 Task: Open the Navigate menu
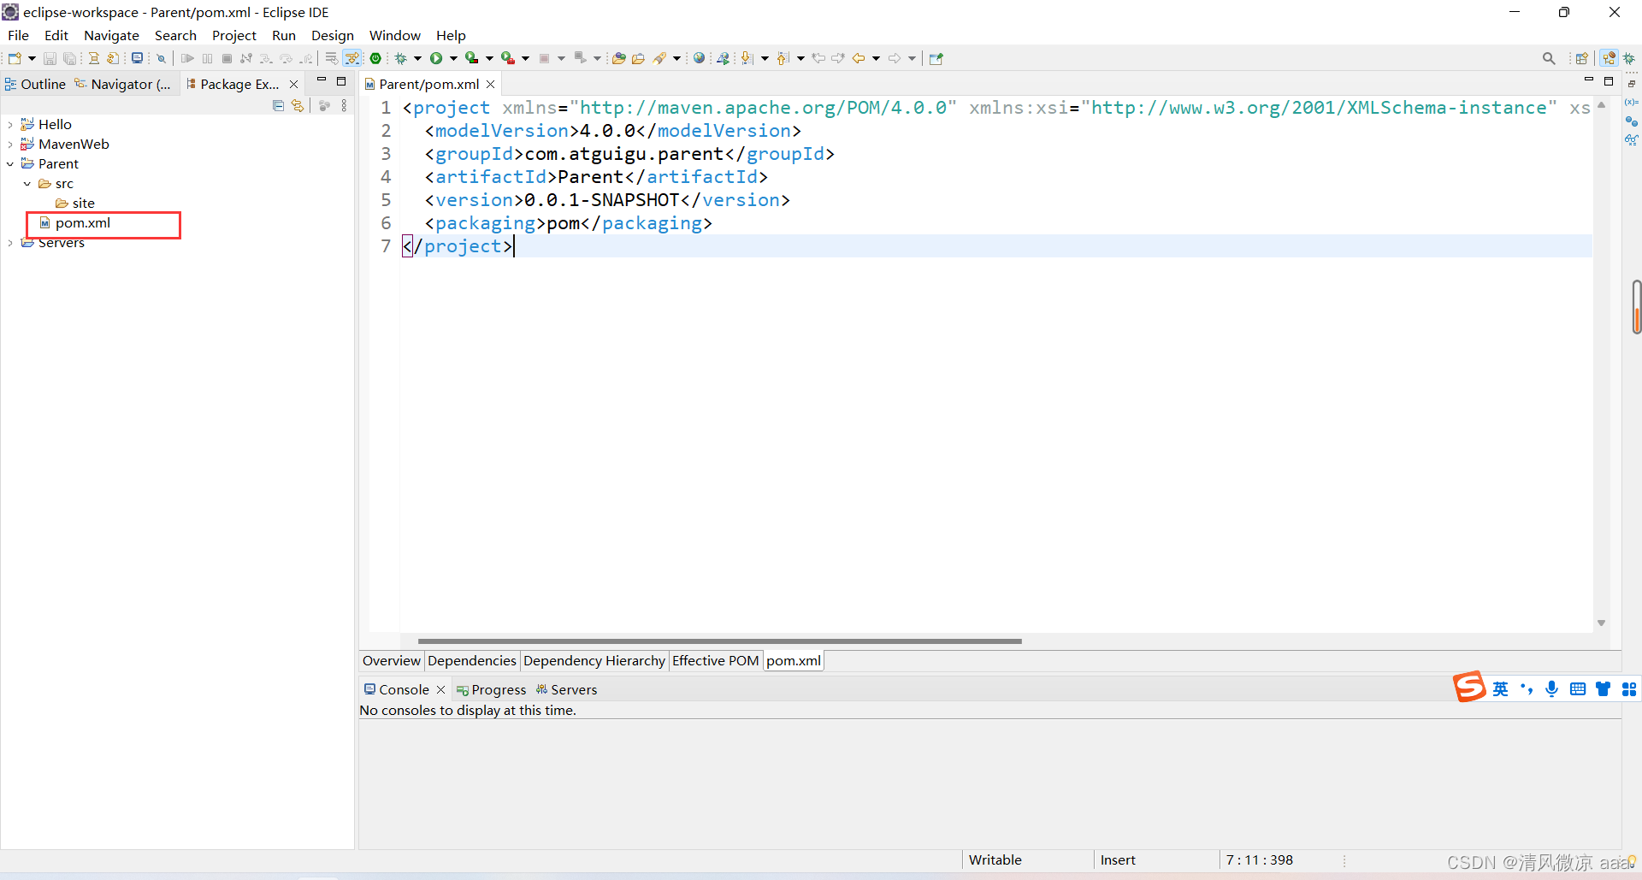pos(111,35)
